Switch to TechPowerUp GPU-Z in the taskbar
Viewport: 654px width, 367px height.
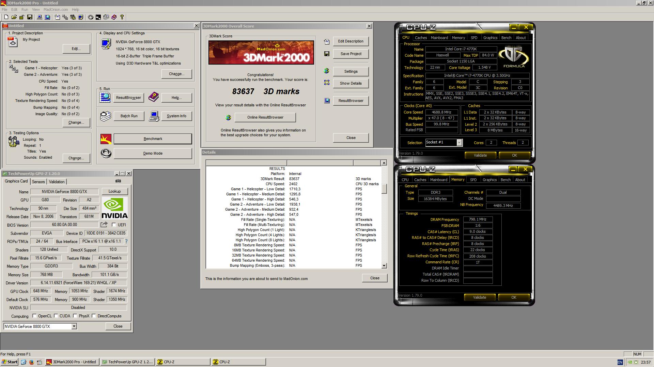pyautogui.click(x=128, y=362)
